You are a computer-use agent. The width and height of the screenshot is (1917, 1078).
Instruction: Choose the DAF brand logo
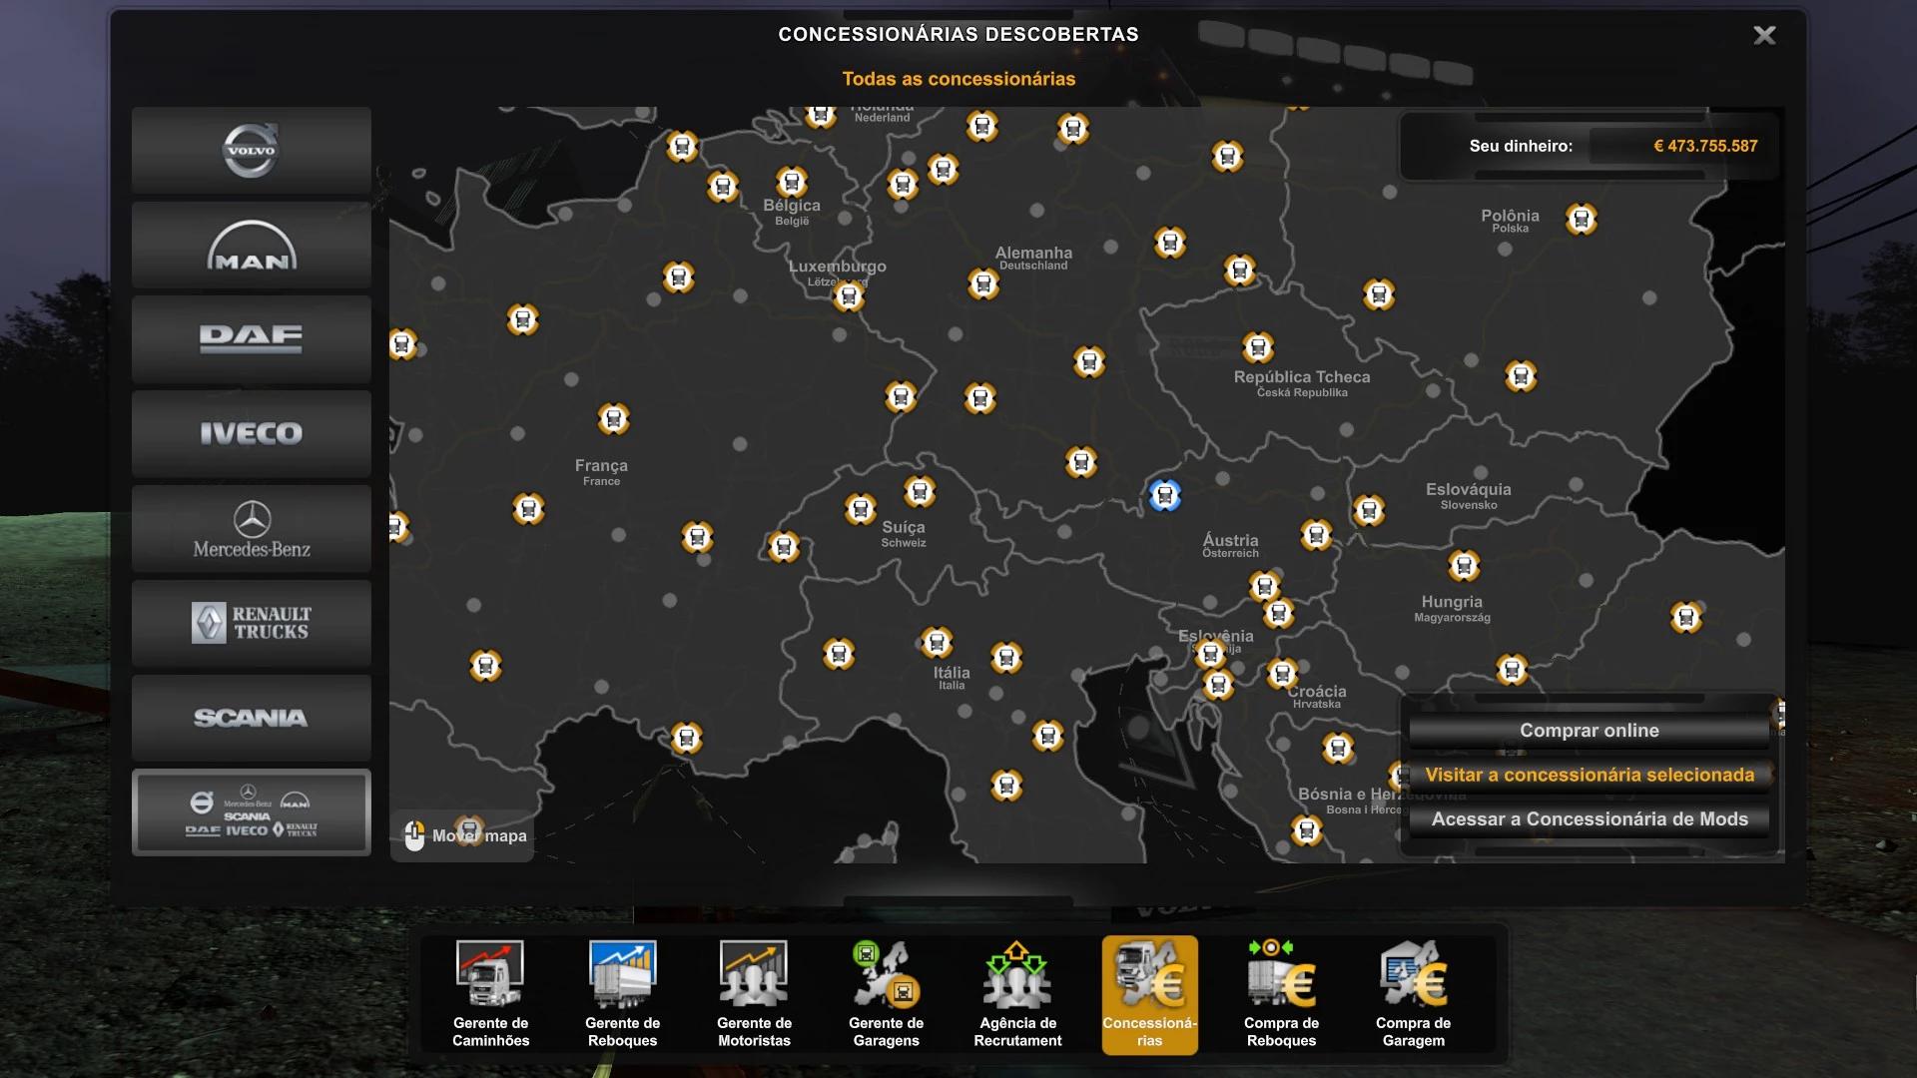[251, 339]
